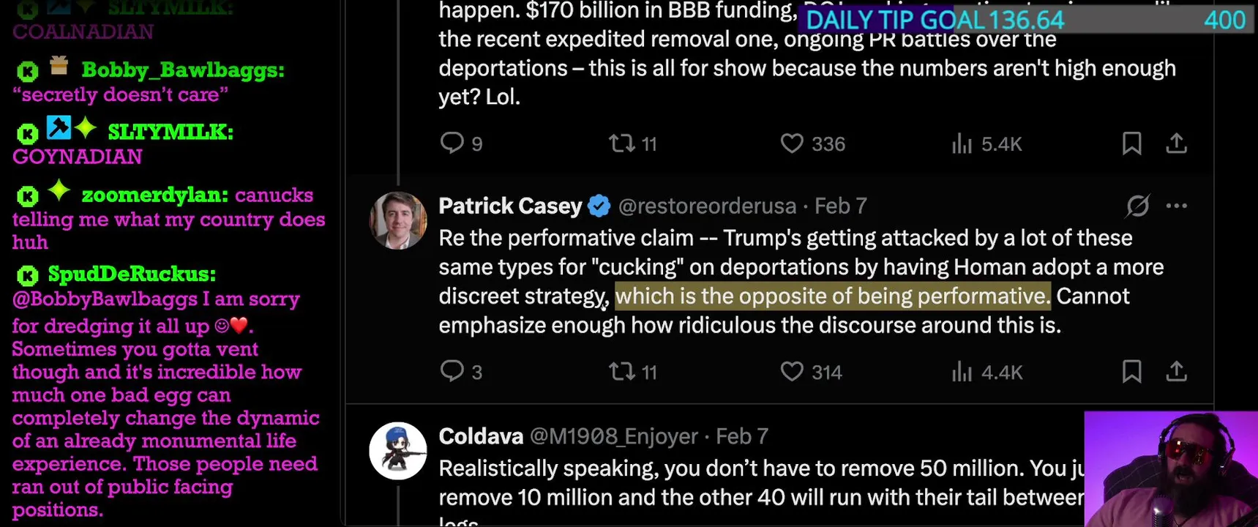Share the top tweet with 5.4K views

(1176, 143)
